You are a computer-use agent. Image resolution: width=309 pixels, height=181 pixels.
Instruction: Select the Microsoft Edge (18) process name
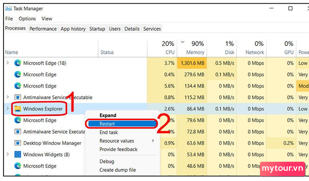pos(45,63)
